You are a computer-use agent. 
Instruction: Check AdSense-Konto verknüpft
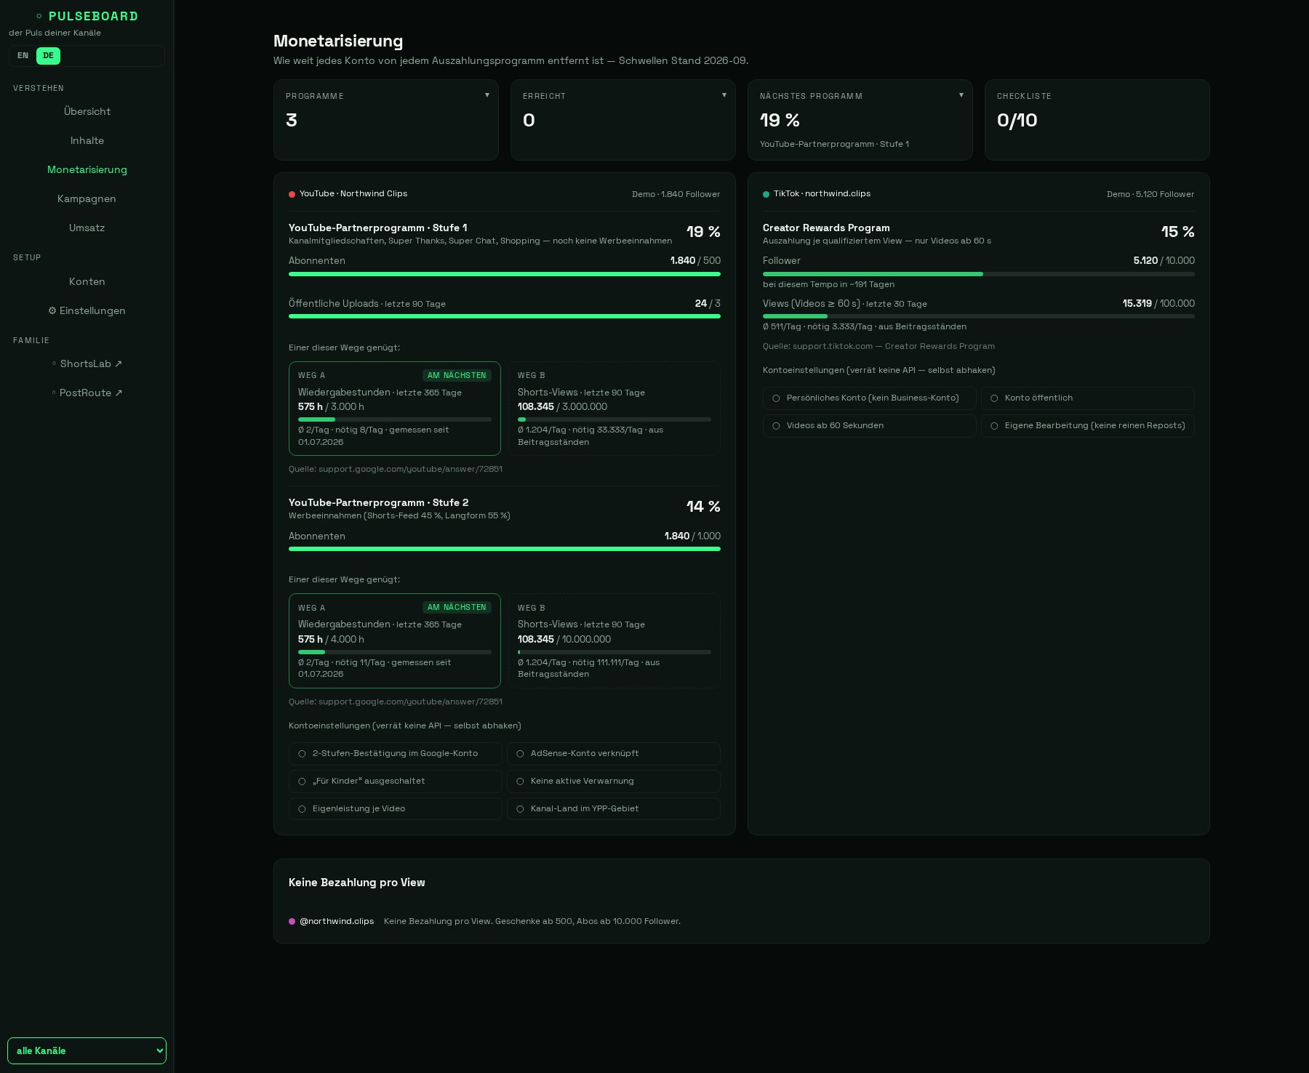point(613,753)
